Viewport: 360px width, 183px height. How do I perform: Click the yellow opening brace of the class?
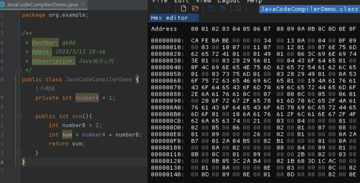tap(137, 80)
